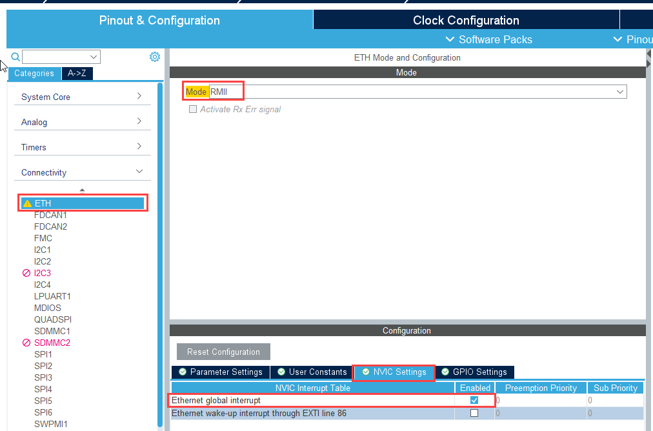653x431 pixels.
Task: Open the Software Packs menu
Action: 489,39
